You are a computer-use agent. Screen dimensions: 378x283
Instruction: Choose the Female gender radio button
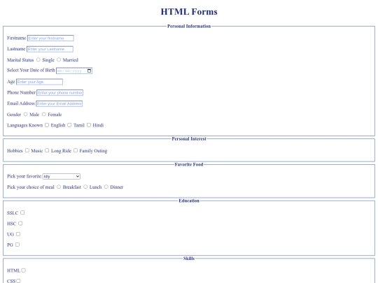(x=44, y=114)
